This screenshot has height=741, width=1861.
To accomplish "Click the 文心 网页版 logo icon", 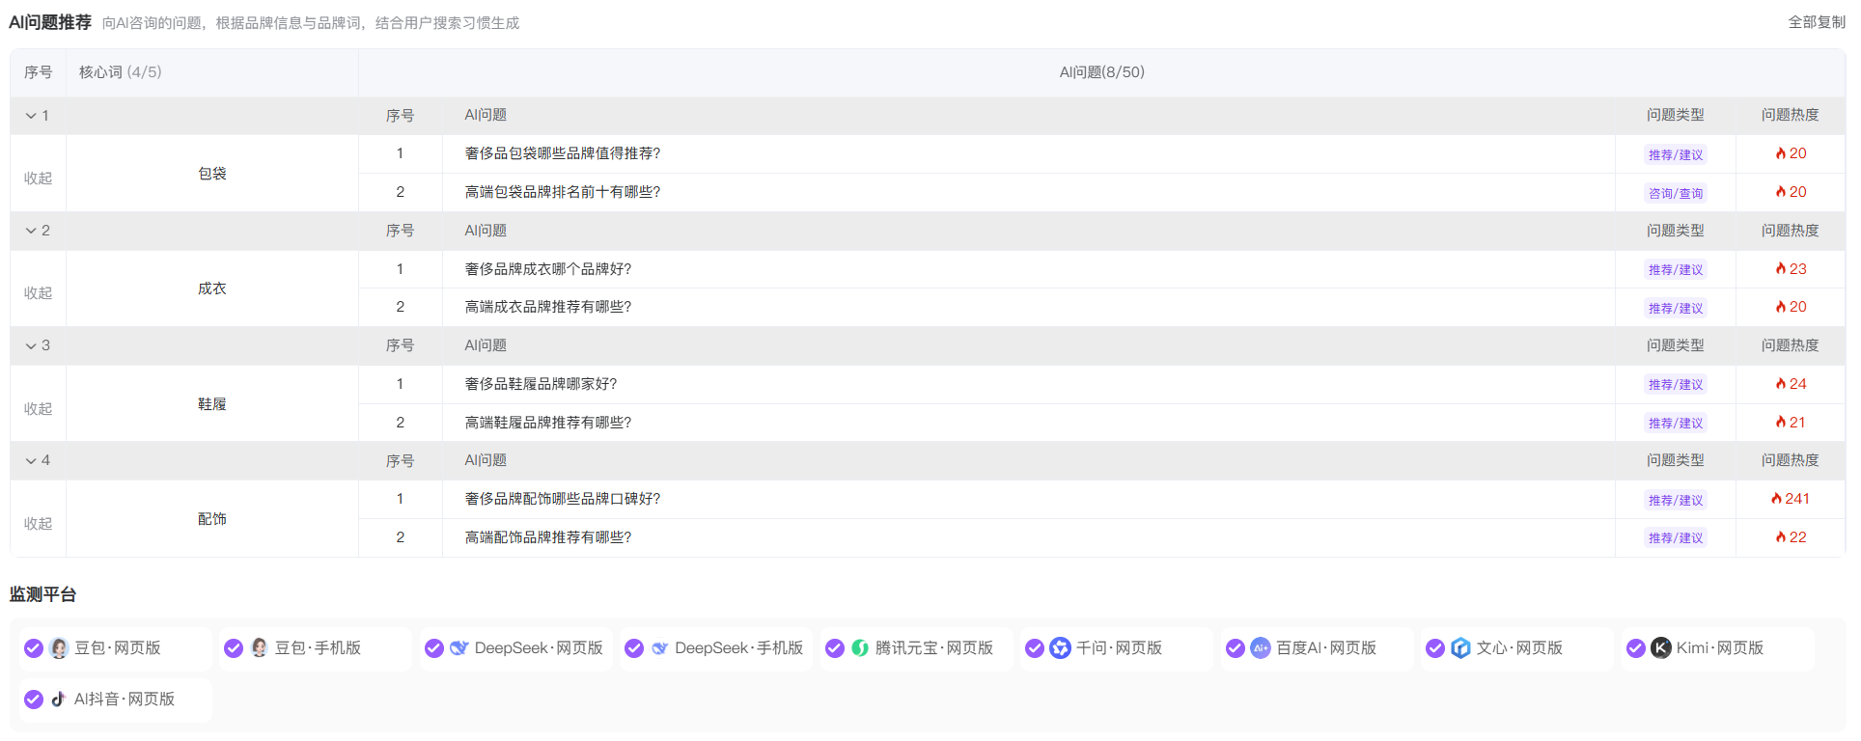I will (x=1460, y=648).
